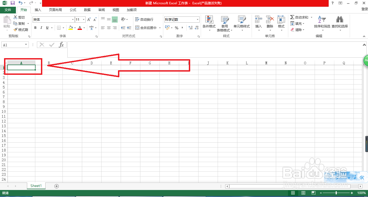Toggle bottom align icon
The image size is (368, 197).
click(x=115, y=19)
